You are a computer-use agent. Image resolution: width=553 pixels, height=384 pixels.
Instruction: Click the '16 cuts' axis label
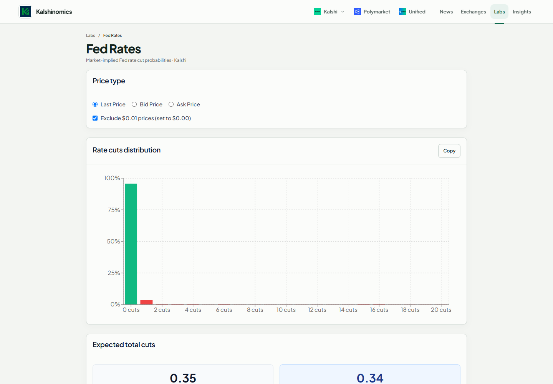pos(379,310)
